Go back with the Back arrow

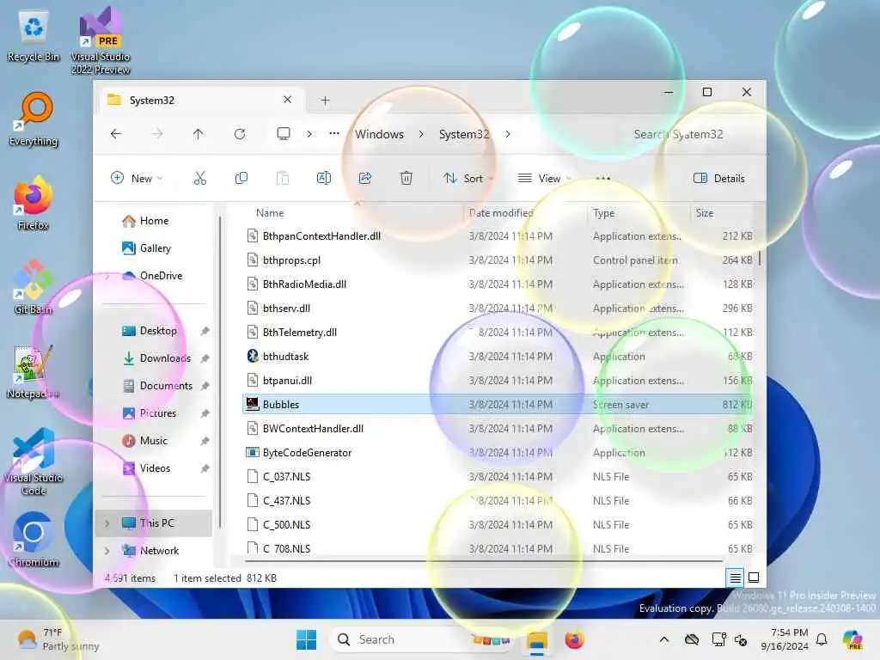[x=116, y=134]
